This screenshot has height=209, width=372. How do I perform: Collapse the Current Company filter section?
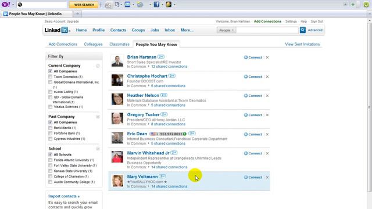pos(98,66)
